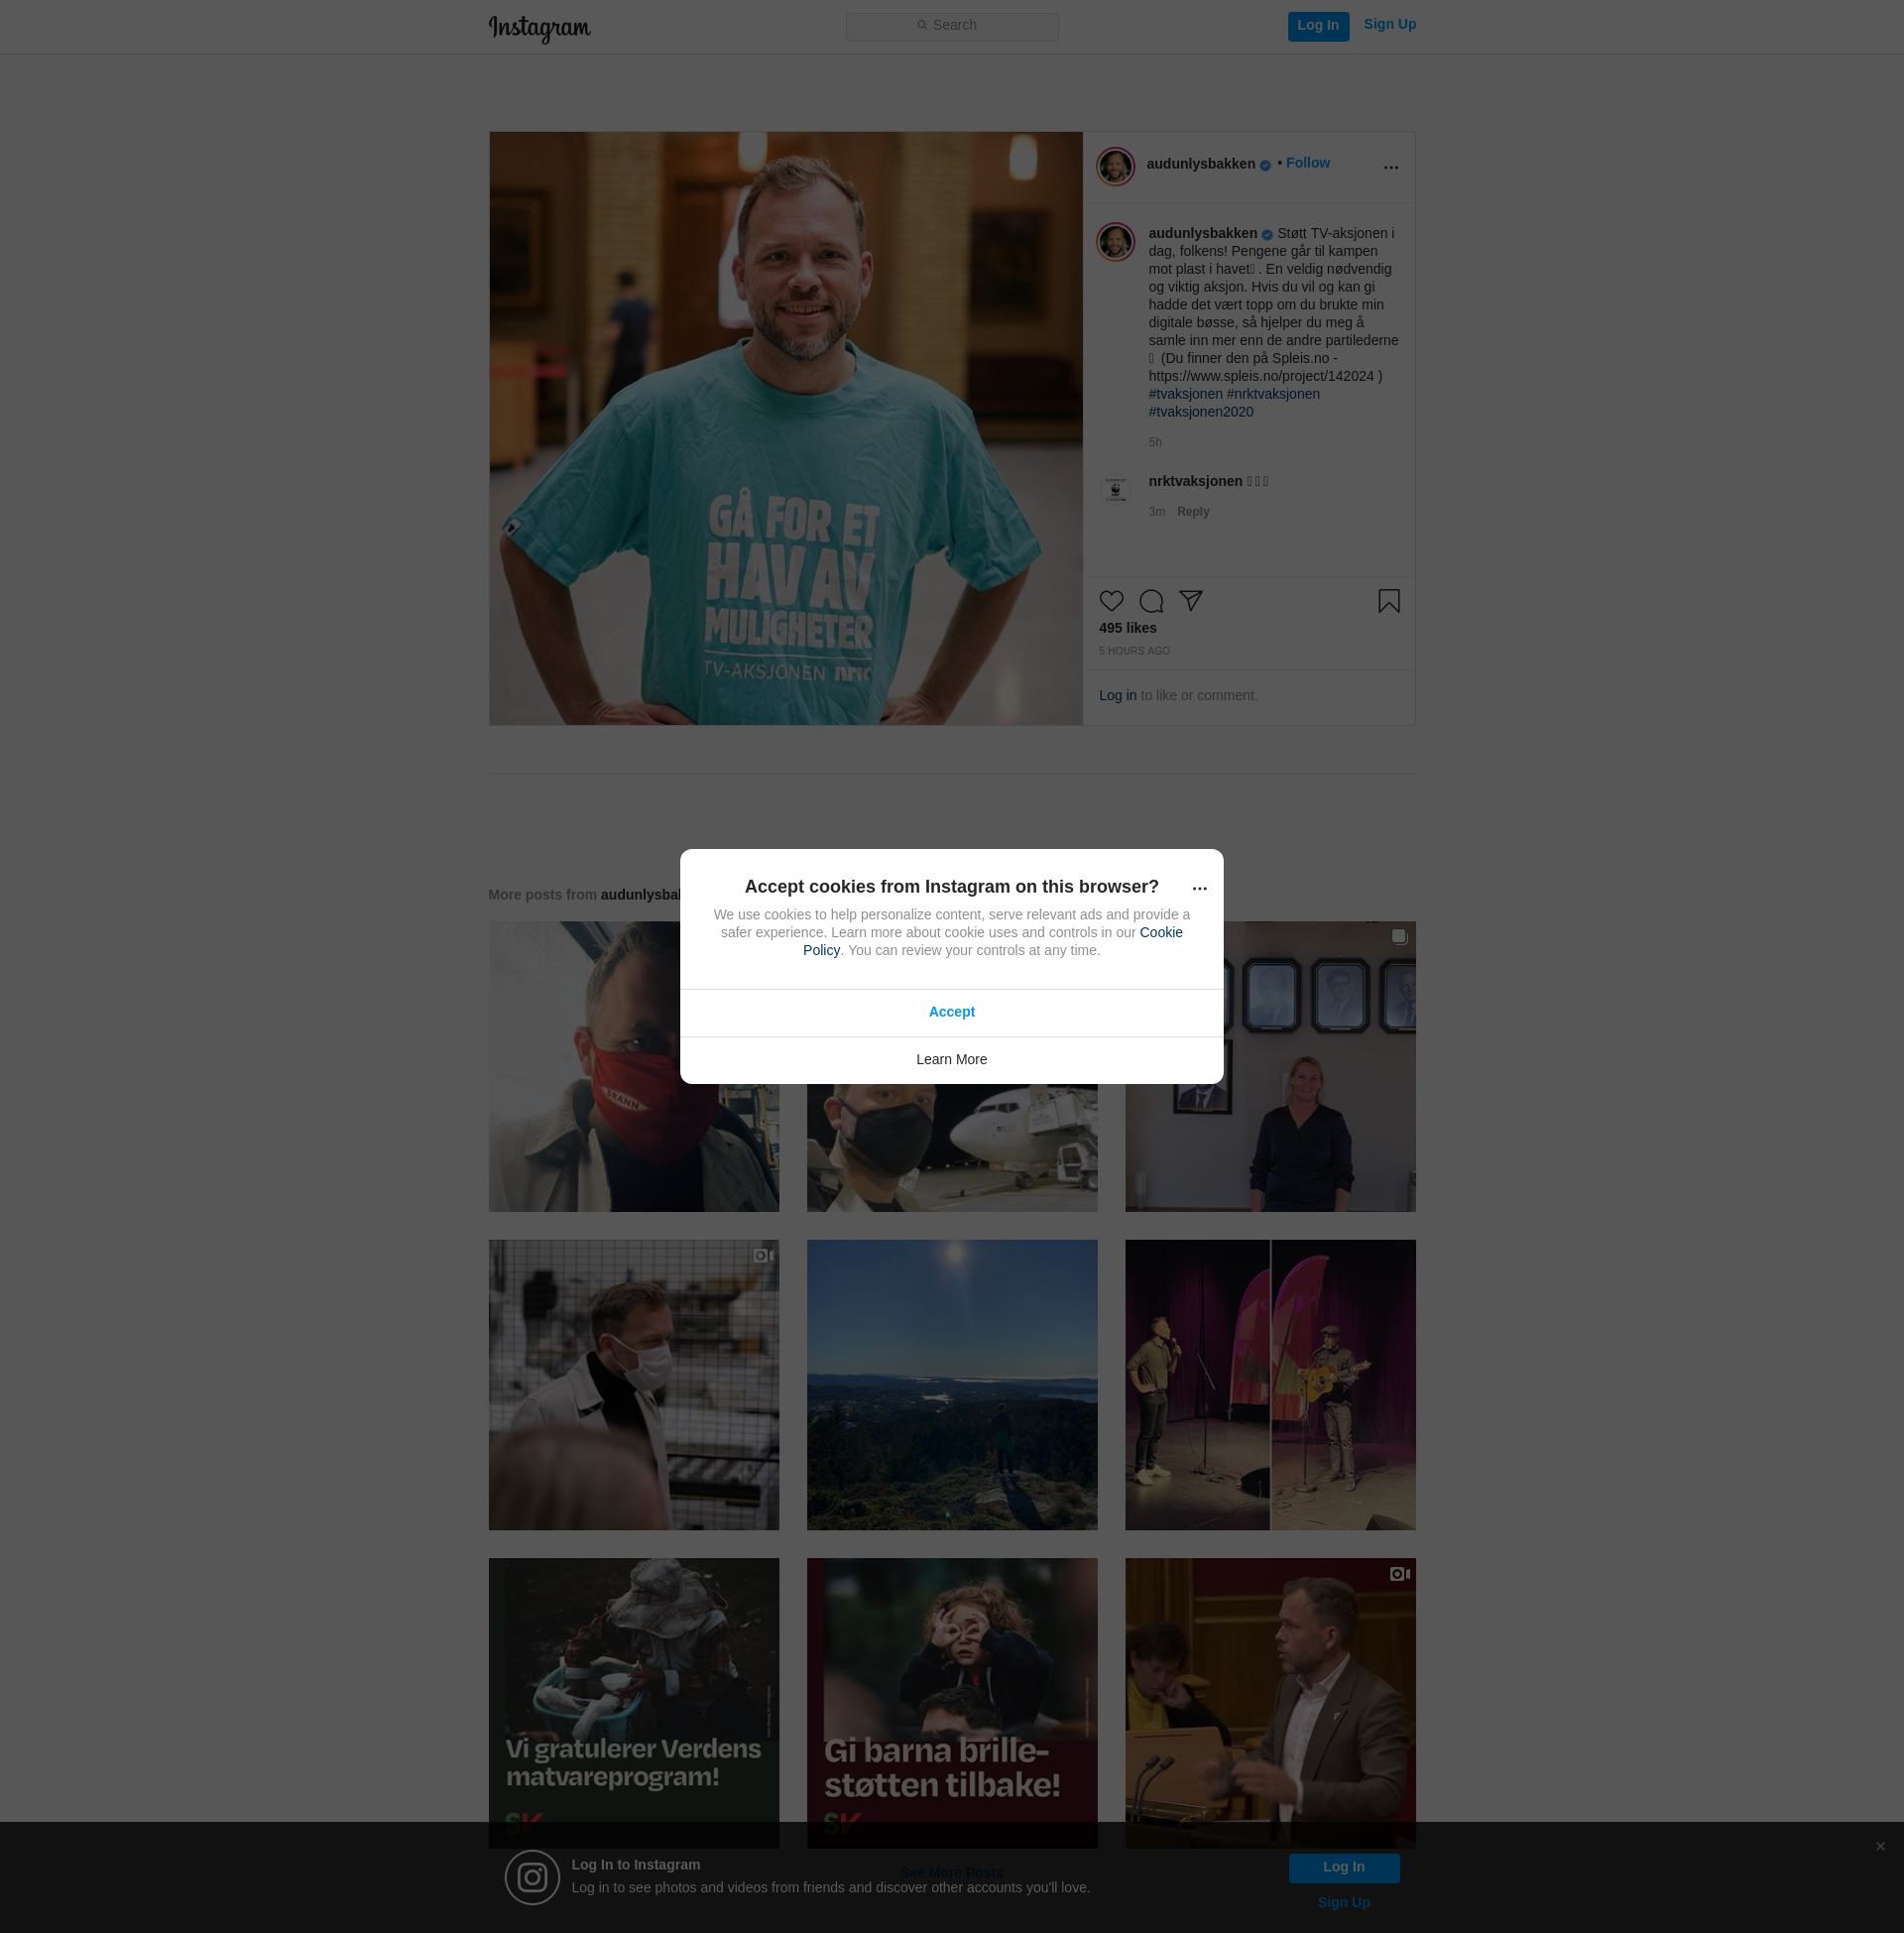The height and width of the screenshot is (1933, 1904).
Task: Open the mountain landscape post thumbnail
Action: [x=951, y=1384]
